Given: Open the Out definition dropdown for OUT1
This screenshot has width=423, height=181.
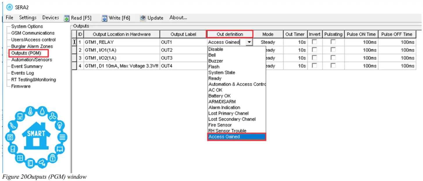Looking at the screenshot, I should pos(249,42).
